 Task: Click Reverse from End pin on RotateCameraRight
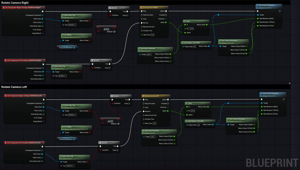pyautogui.click(x=142, y=27)
